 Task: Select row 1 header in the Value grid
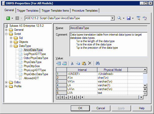tap(61, 74)
